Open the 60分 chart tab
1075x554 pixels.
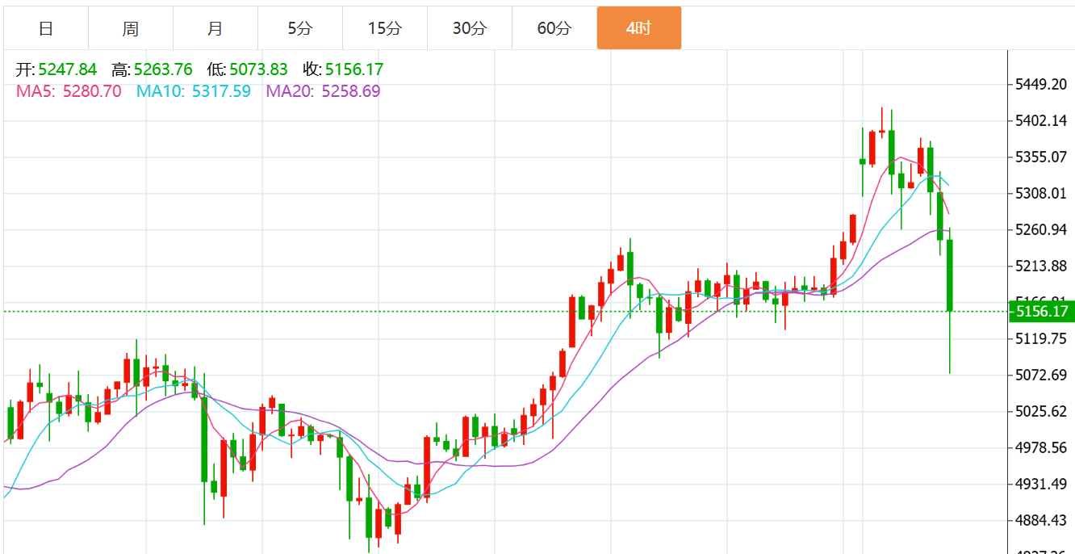(554, 28)
